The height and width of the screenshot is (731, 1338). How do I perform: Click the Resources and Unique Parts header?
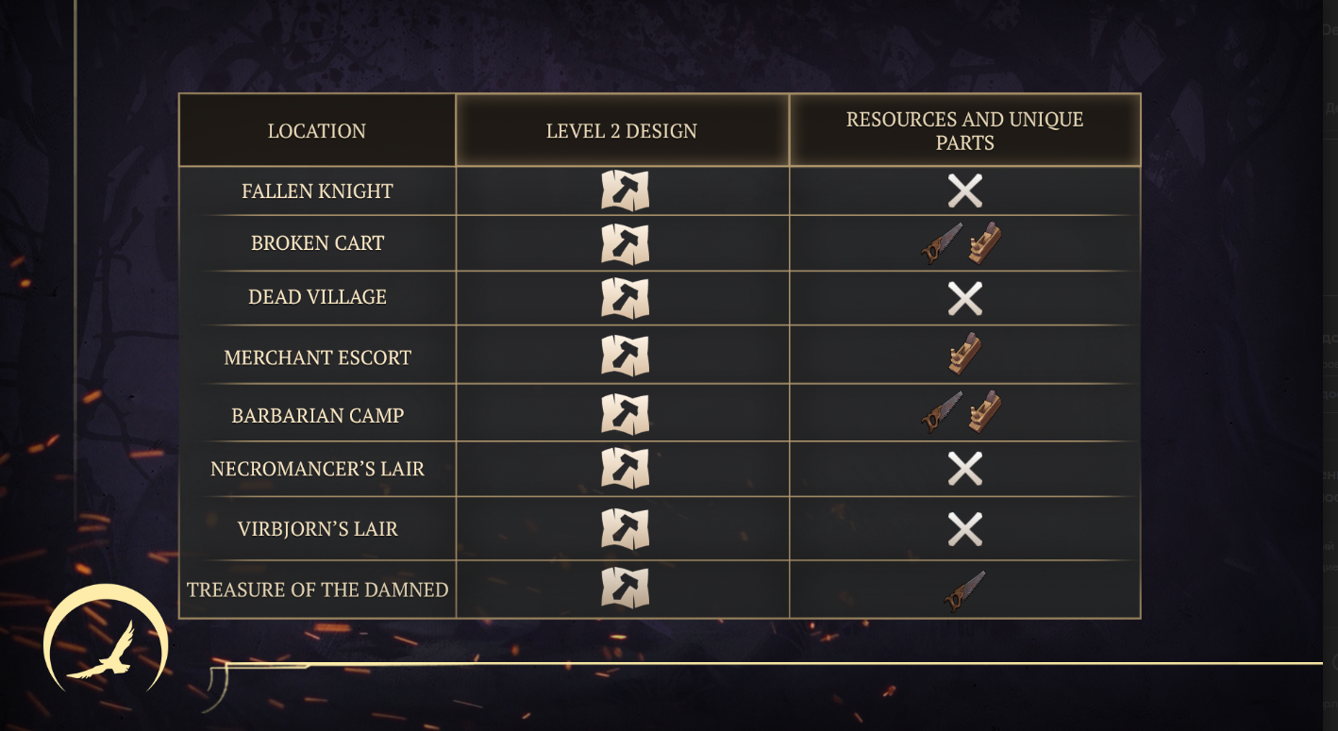pyautogui.click(x=964, y=131)
